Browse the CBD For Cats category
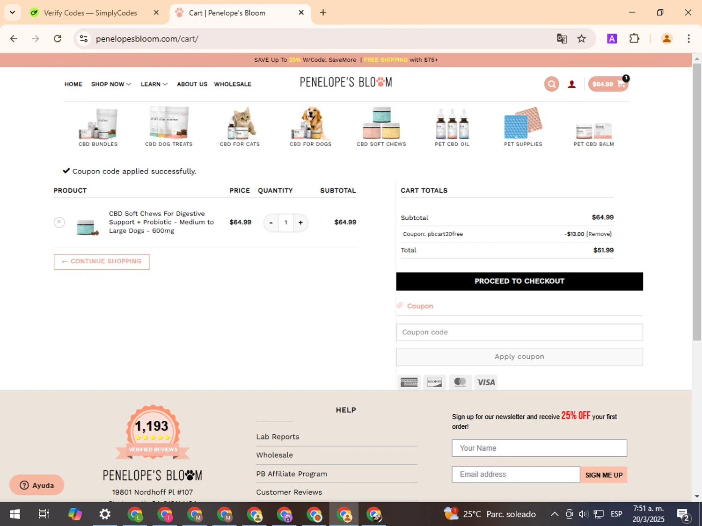 pyautogui.click(x=240, y=126)
